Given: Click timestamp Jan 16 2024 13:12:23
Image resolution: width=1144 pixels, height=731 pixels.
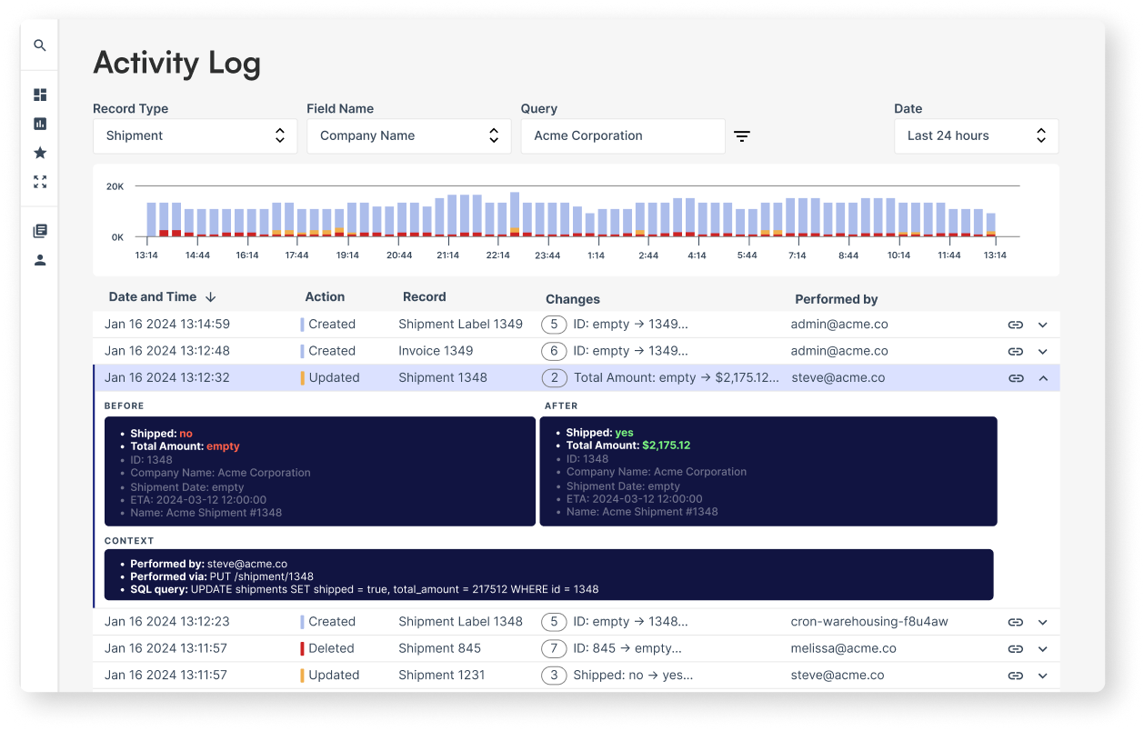Looking at the screenshot, I should coord(167,621).
